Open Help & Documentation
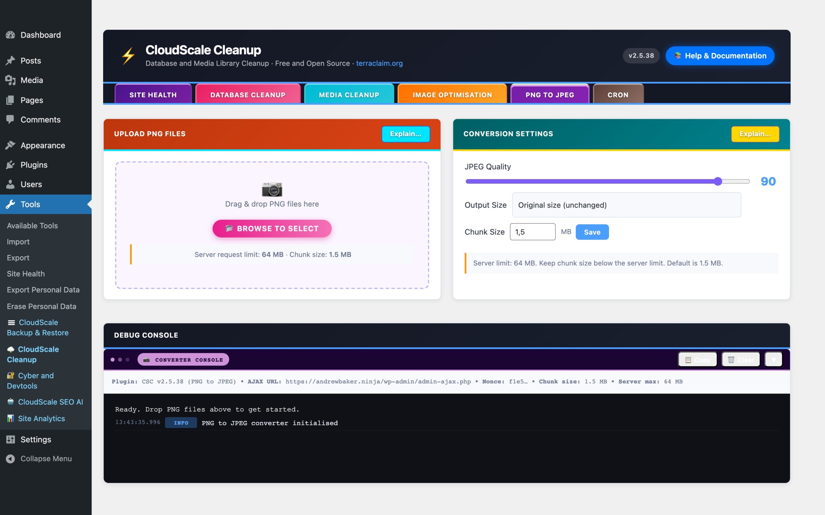Image resolution: width=825 pixels, height=515 pixels. pyautogui.click(x=720, y=55)
